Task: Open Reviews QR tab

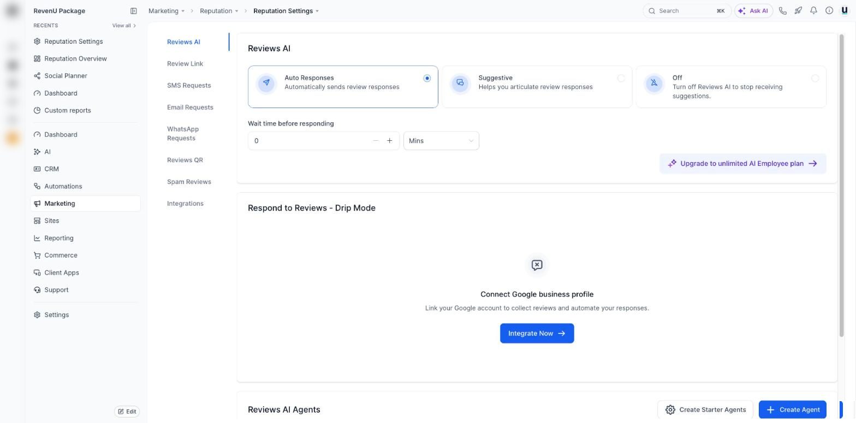Action: 185,160
